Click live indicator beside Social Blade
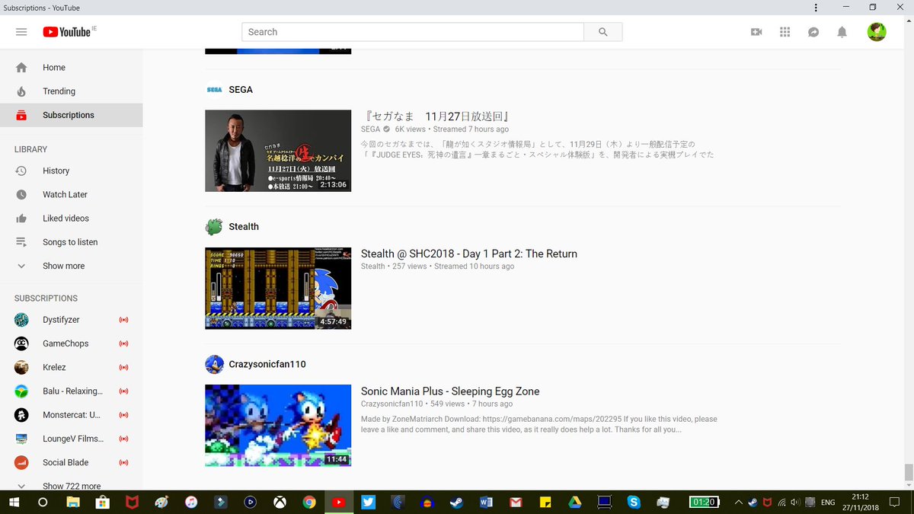The height and width of the screenshot is (514, 914). (123, 462)
